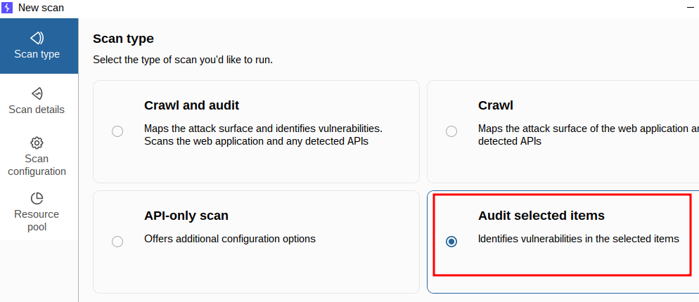Click the API-only scan heading

[x=186, y=216]
